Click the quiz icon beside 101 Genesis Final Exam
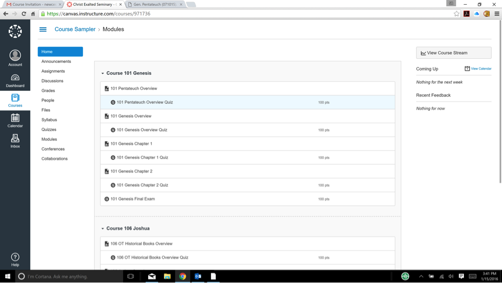 107,199
